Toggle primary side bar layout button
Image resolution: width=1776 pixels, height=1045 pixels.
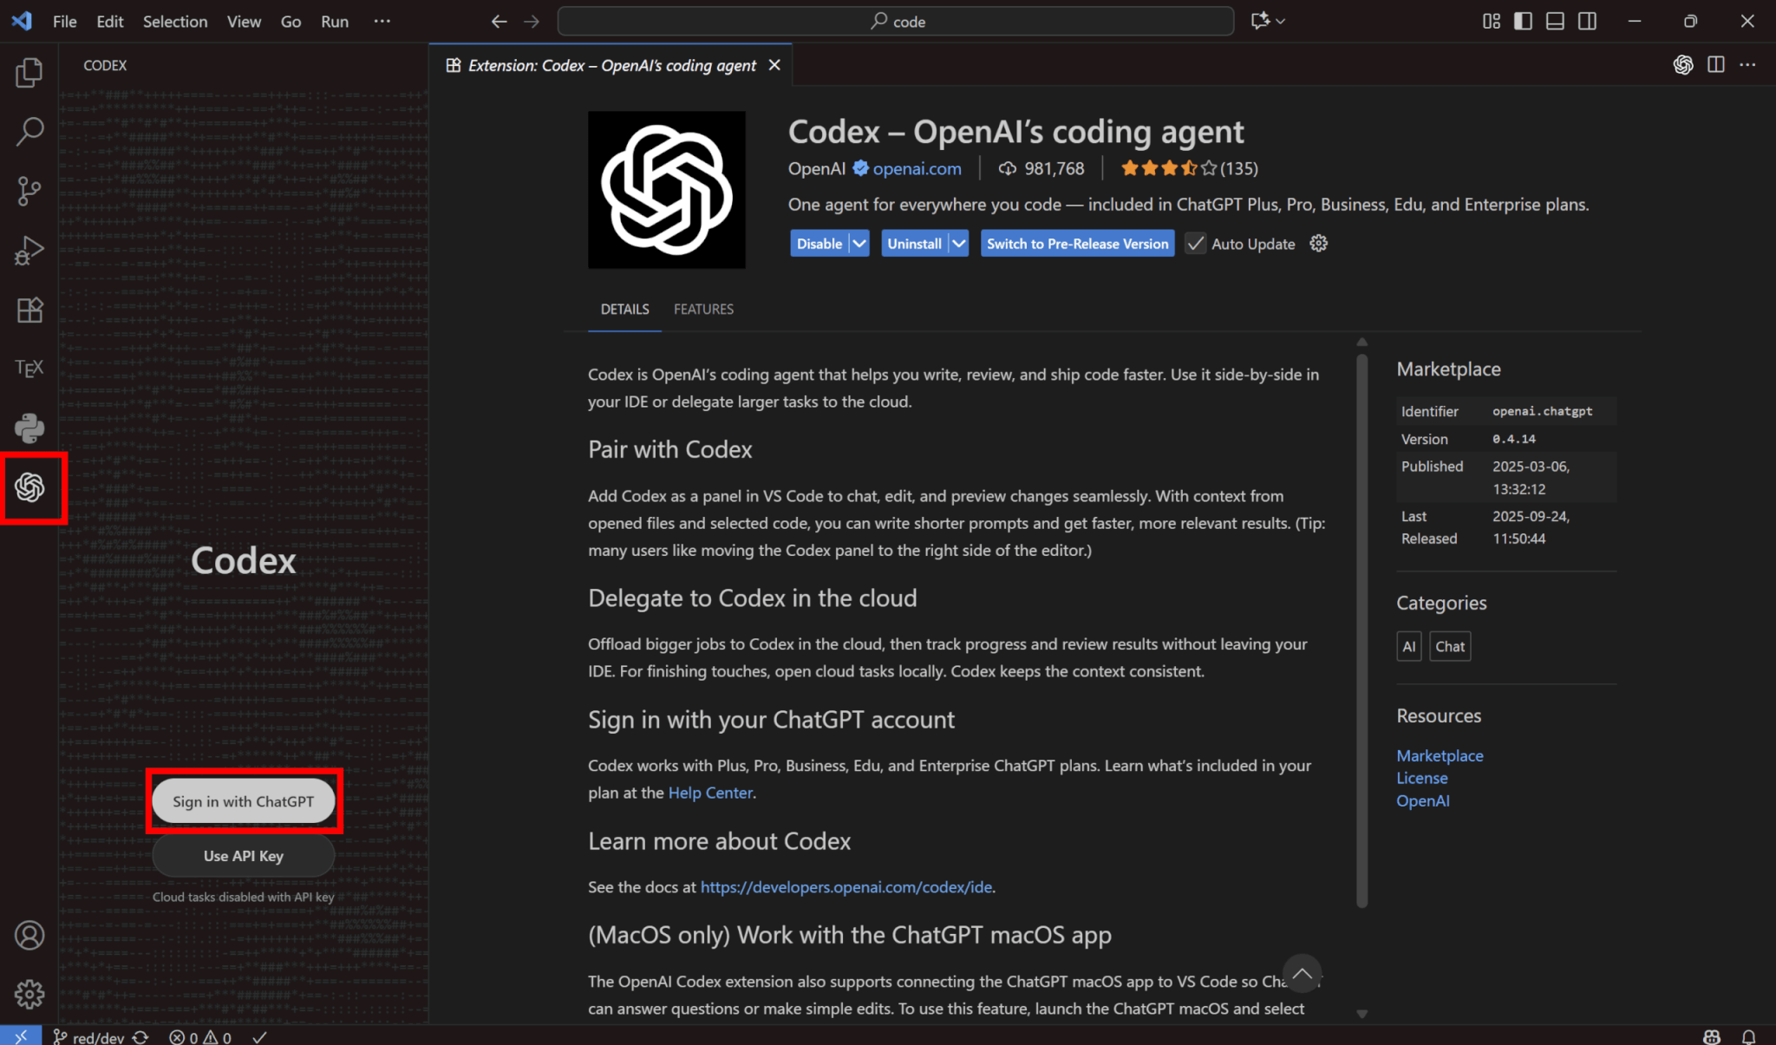[x=1523, y=22]
